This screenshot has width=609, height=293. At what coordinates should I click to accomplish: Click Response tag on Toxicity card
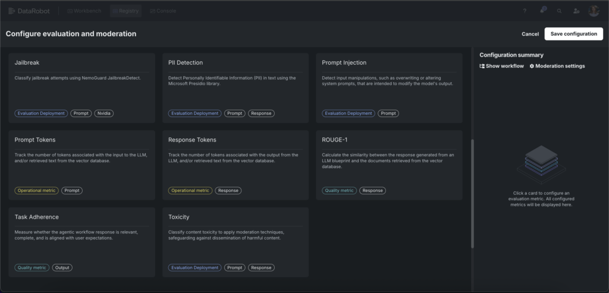[262, 267]
